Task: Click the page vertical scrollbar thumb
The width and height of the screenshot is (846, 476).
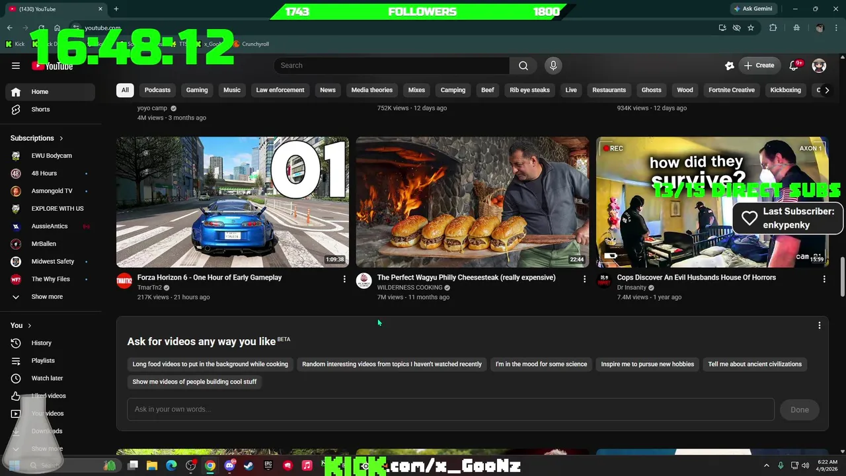Action: pyautogui.click(x=842, y=278)
